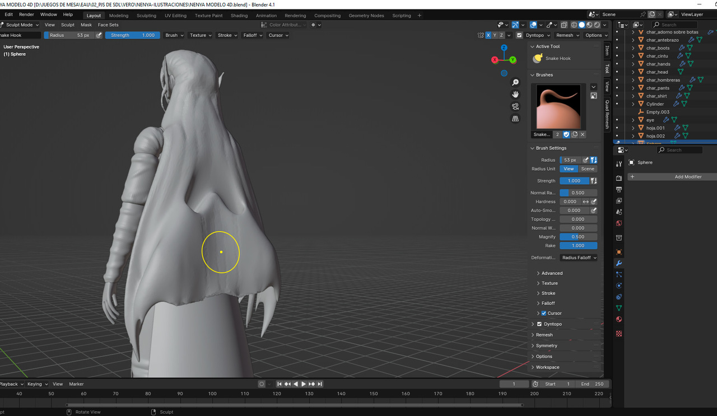717x416 pixels.
Task: Click the hand pan-view gizmo
Action: coord(515,94)
